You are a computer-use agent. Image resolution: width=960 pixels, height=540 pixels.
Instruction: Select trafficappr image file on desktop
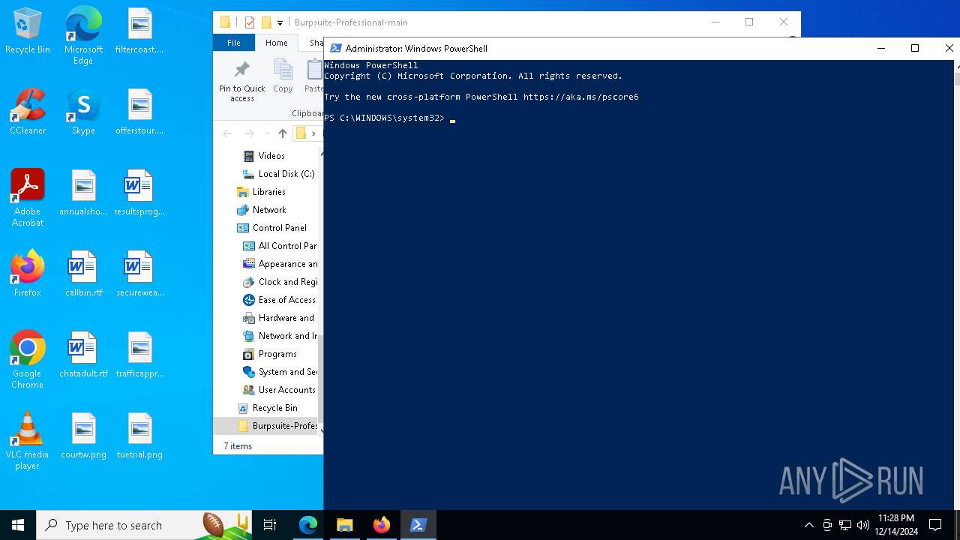(139, 355)
